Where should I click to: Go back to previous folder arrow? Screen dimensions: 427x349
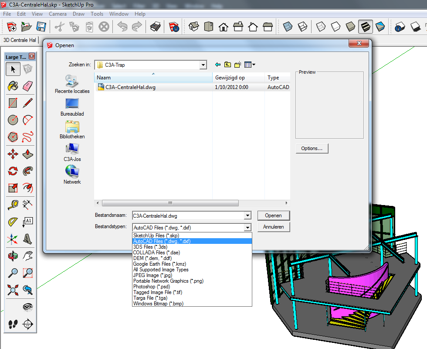coord(218,65)
